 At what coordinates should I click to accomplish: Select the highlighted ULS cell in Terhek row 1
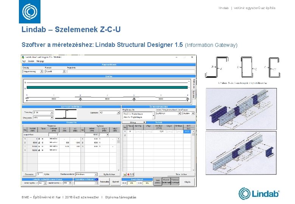pos(187,131)
